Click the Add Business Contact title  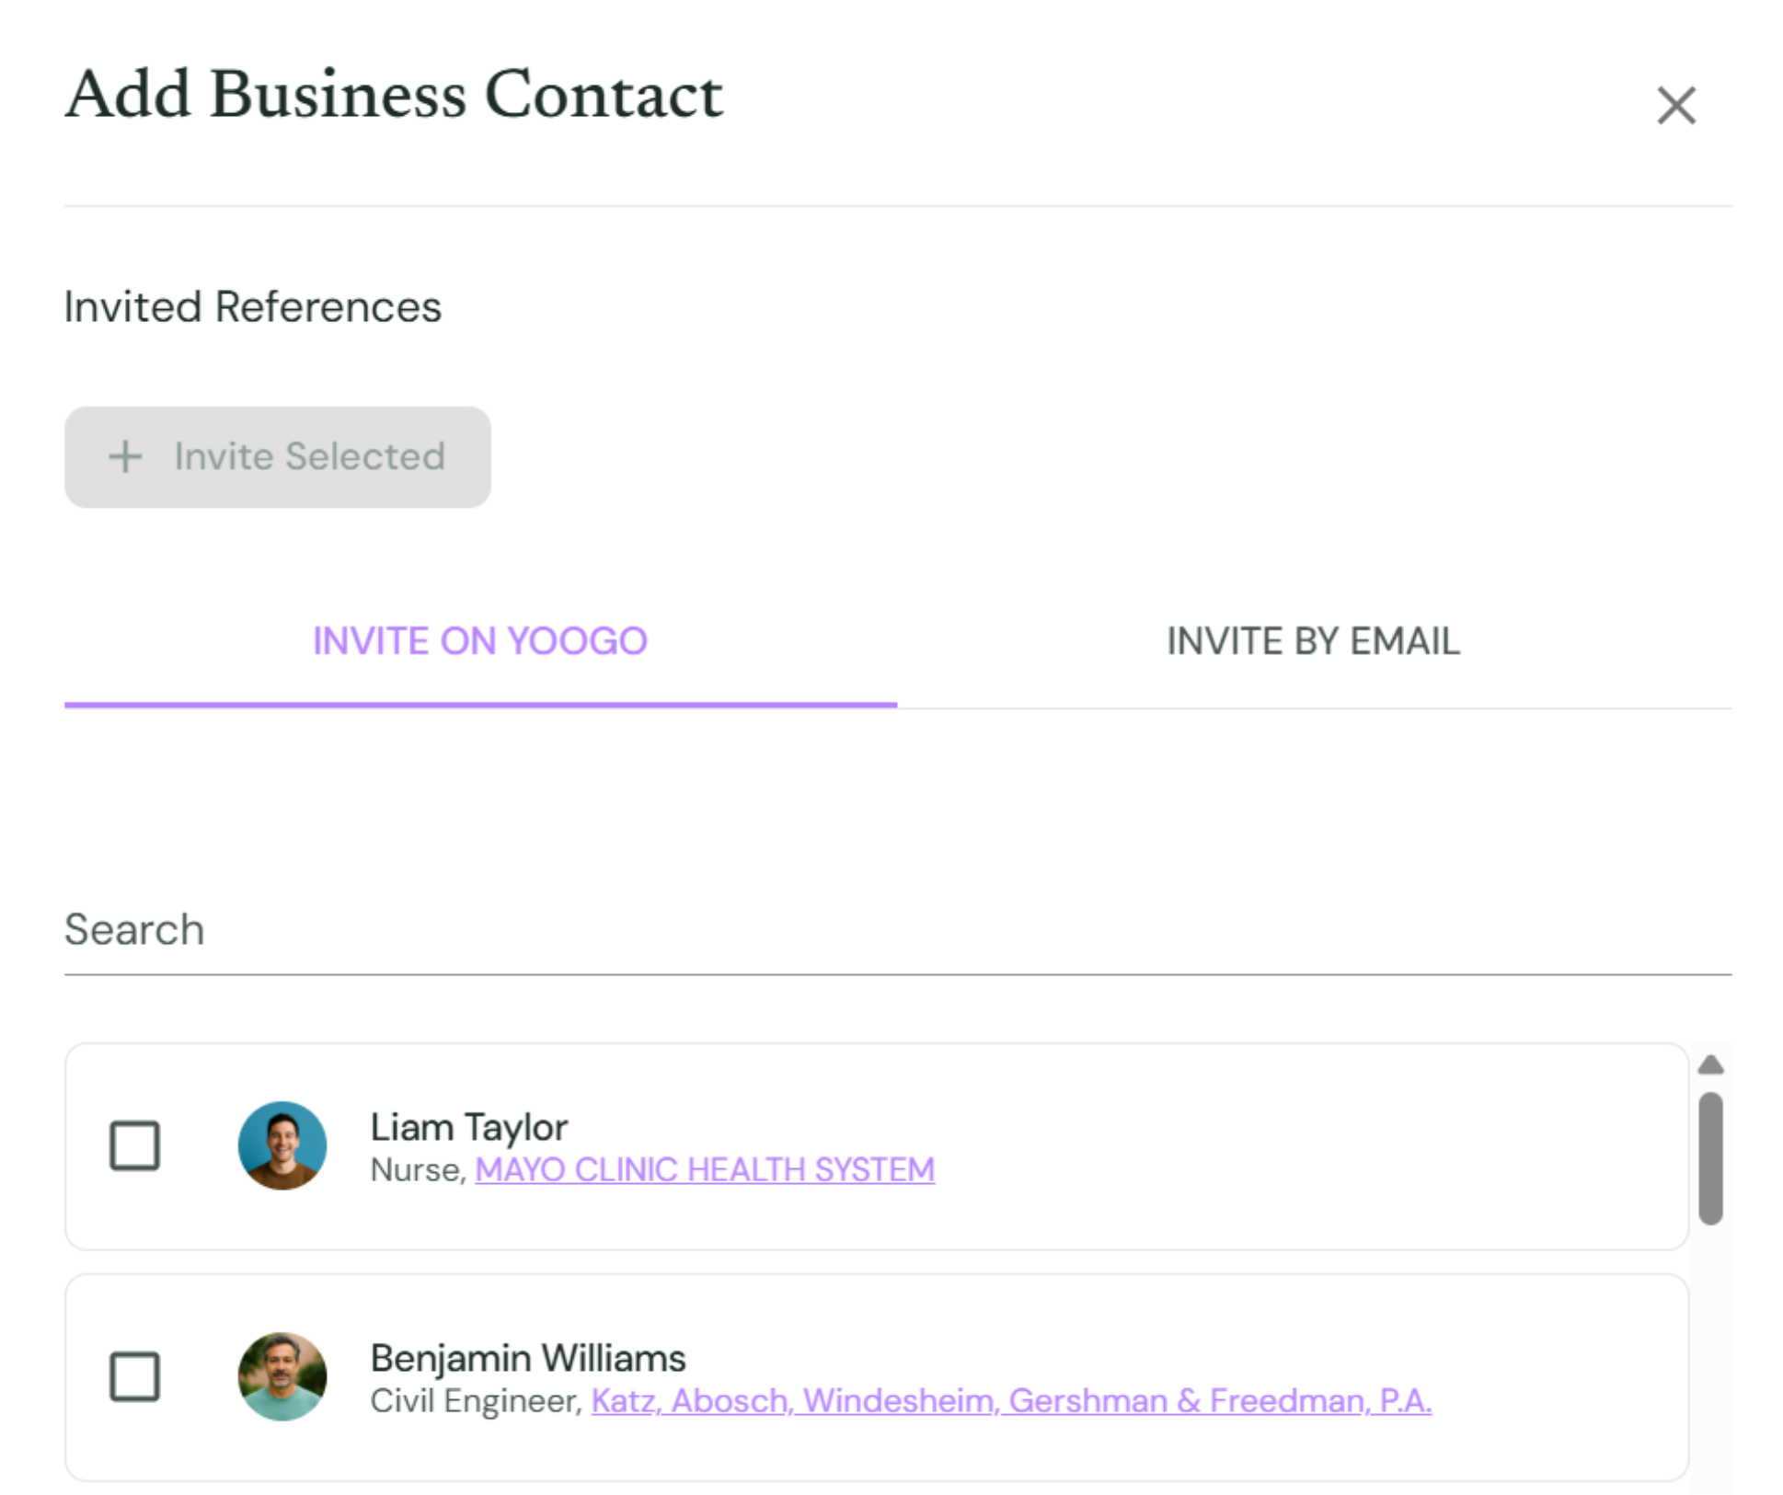(394, 94)
